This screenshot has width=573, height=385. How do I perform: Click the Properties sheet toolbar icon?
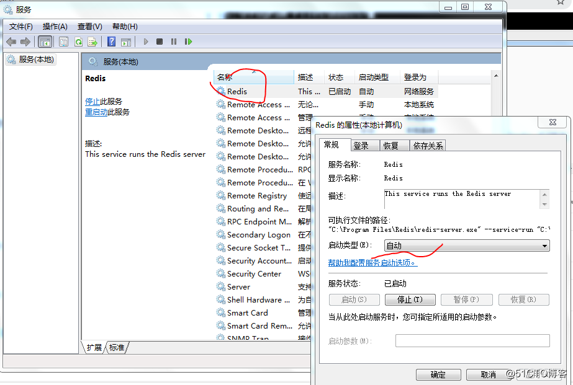[63, 42]
